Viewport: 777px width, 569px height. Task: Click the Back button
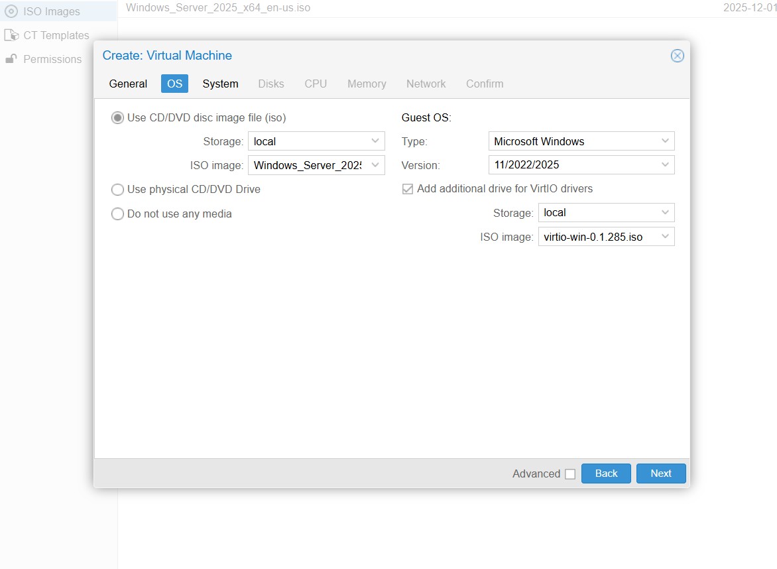pos(606,474)
